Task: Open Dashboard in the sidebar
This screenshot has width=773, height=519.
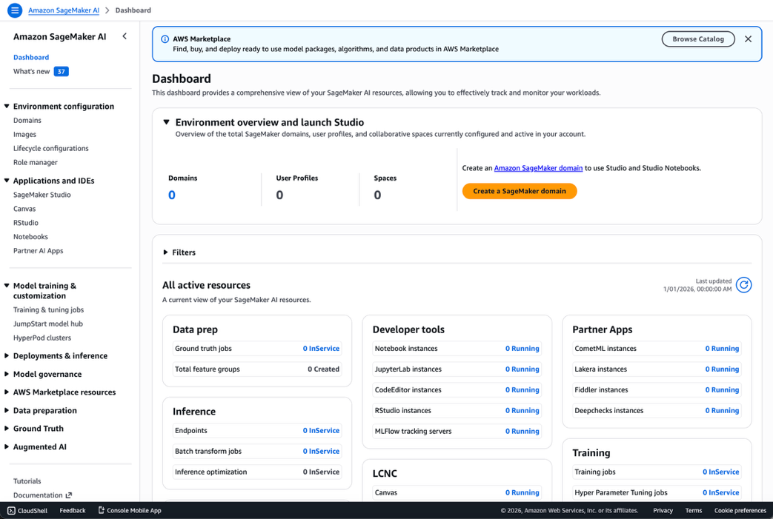Action: point(31,57)
